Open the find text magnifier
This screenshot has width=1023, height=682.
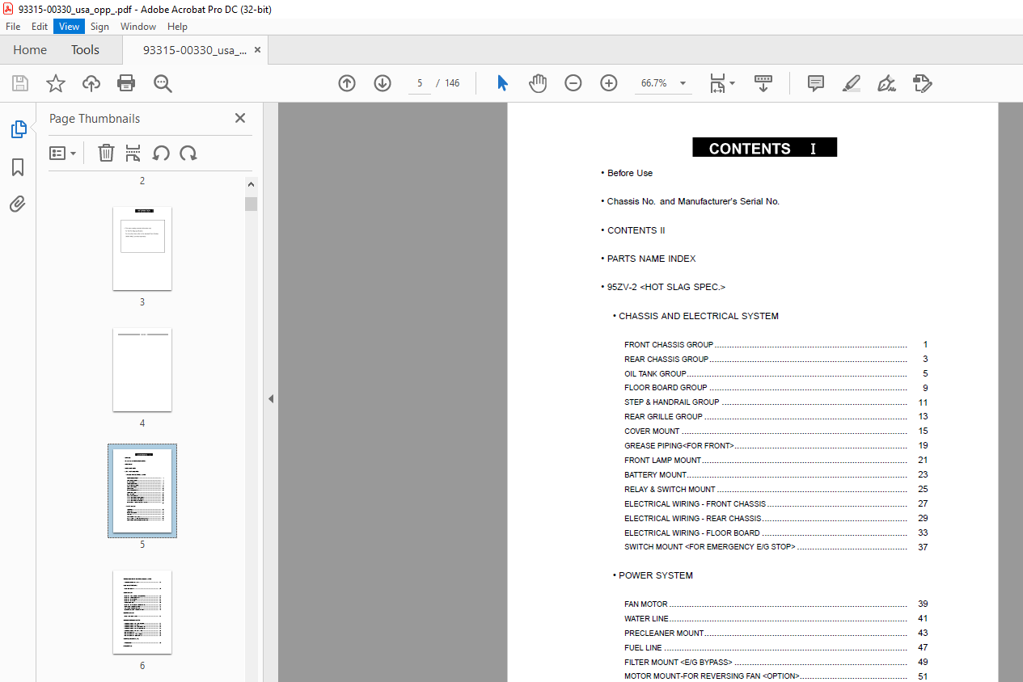click(163, 83)
